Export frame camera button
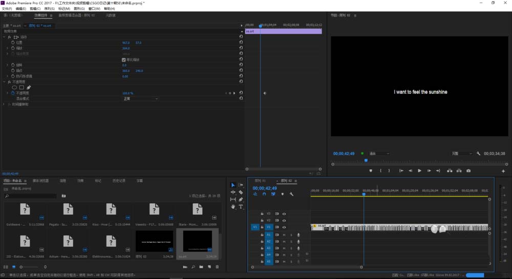This screenshot has height=279, width=512. [468, 171]
